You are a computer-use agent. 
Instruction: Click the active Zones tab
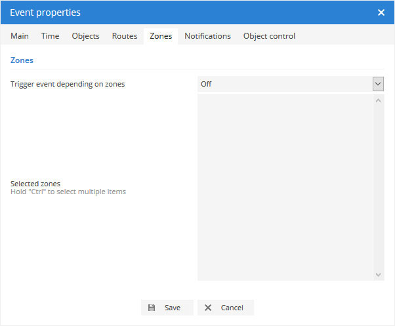[161, 36]
